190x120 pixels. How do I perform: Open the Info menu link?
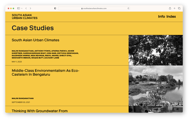point(161,16)
